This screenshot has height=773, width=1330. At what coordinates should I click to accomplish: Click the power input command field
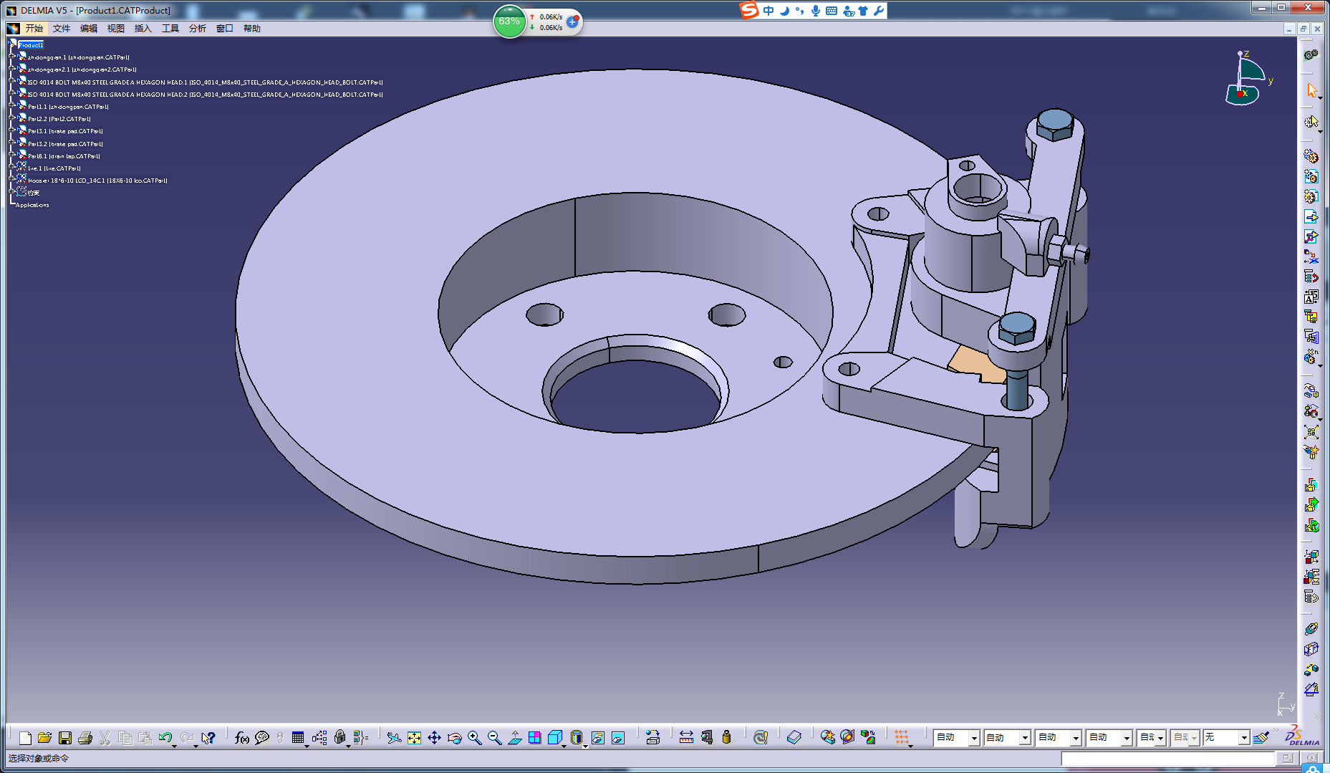coord(1168,758)
